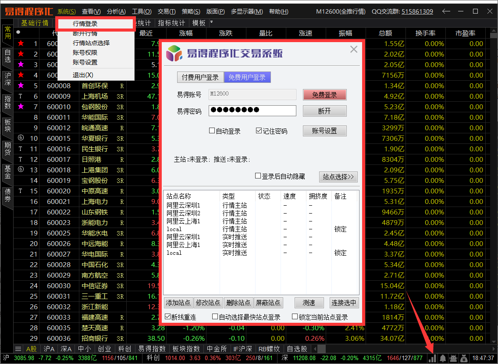This screenshot has height=364, width=498.
Task: Click the circled 6 marker on row 13
Action: tap(21, 169)
